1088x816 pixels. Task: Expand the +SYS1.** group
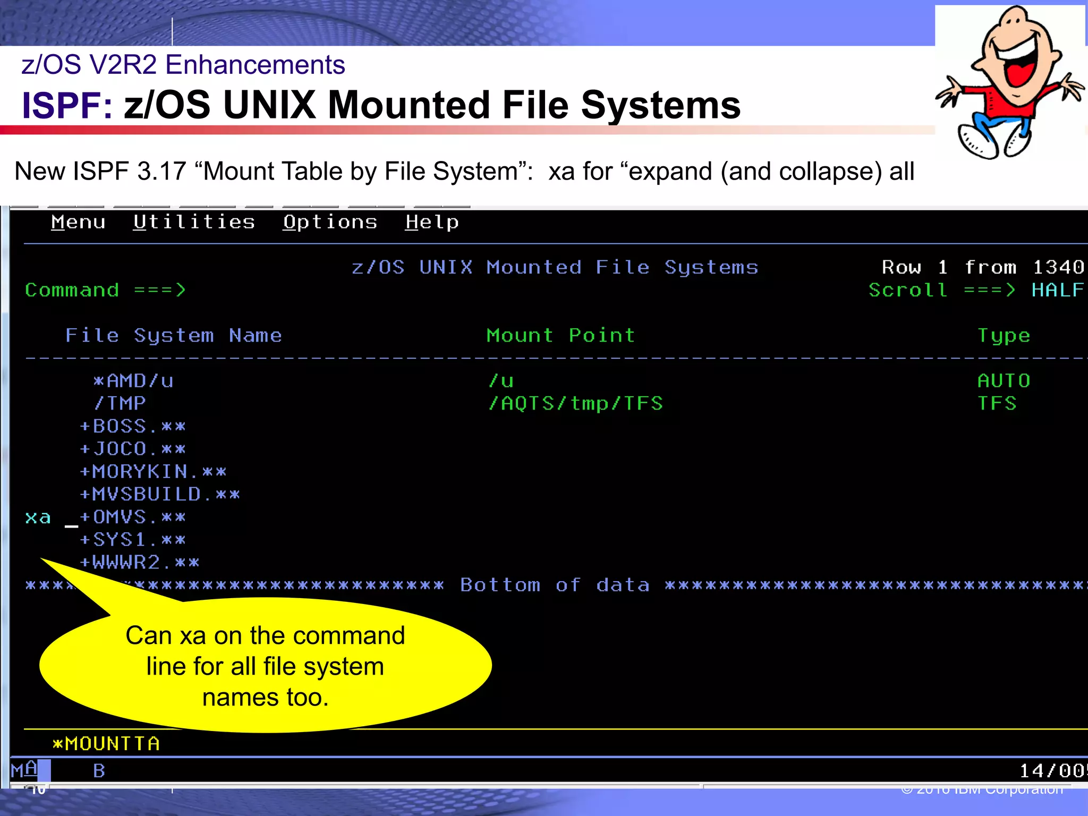(x=133, y=540)
